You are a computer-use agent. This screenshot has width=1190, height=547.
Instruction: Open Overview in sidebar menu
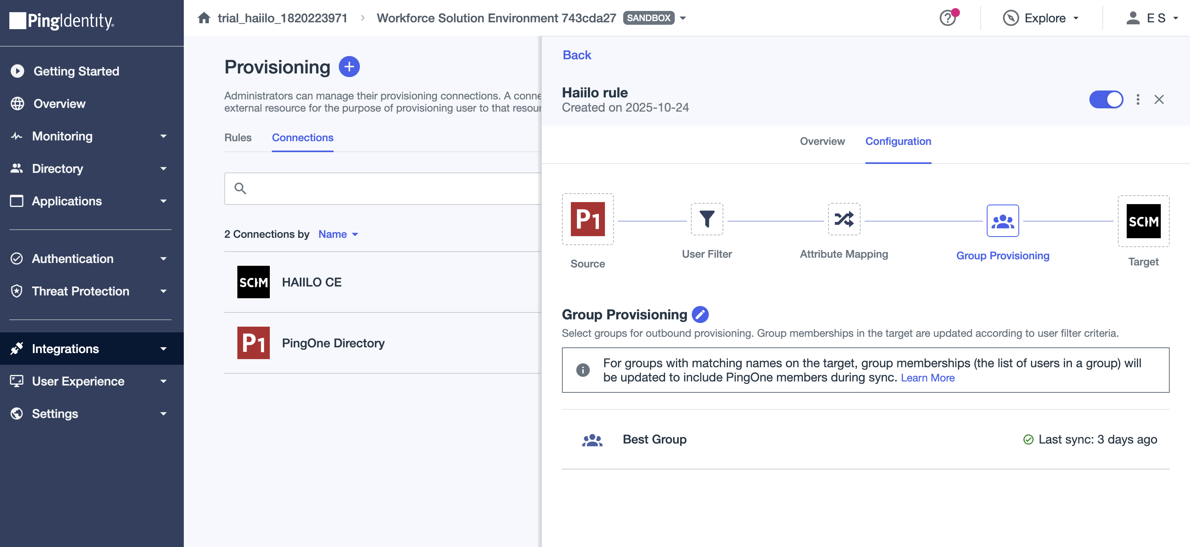[60, 103]
